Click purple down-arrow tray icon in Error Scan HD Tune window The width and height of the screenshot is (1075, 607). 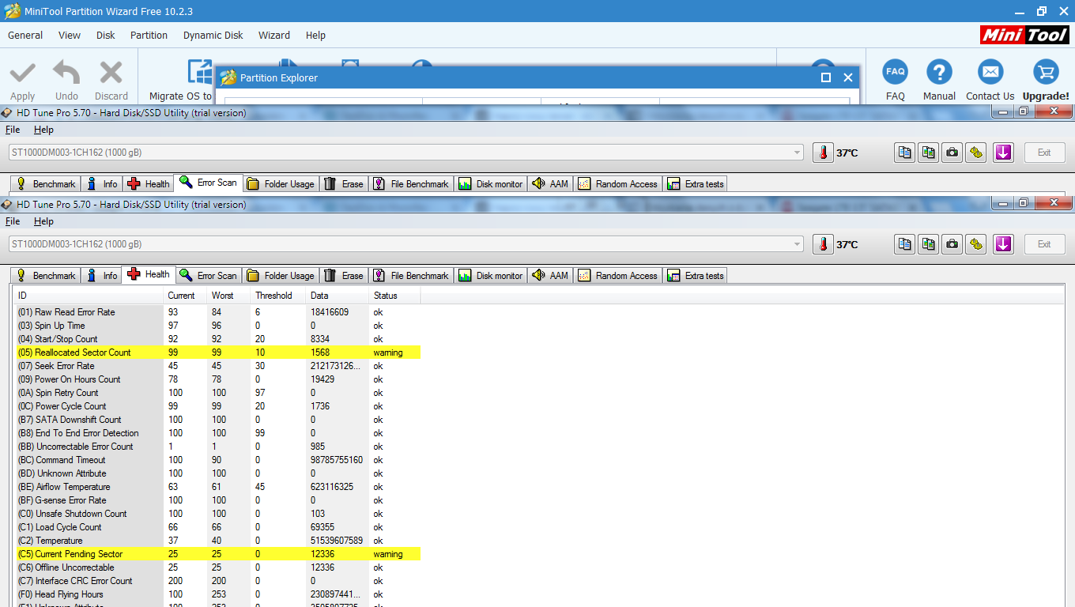click(1003, 153)
